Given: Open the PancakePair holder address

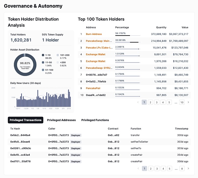Looking at the screenshot, I should coord(93,88).
